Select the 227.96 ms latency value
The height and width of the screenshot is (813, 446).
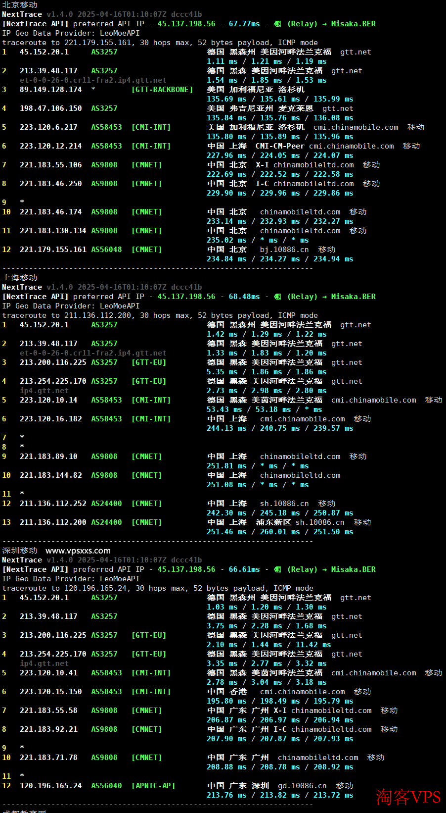click(226, 155)
